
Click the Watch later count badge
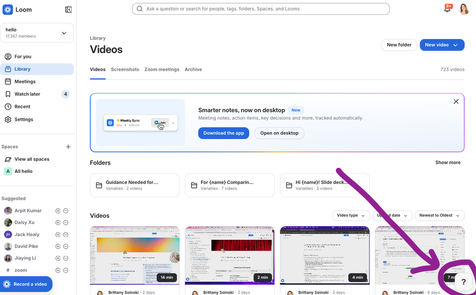point(65,94)
